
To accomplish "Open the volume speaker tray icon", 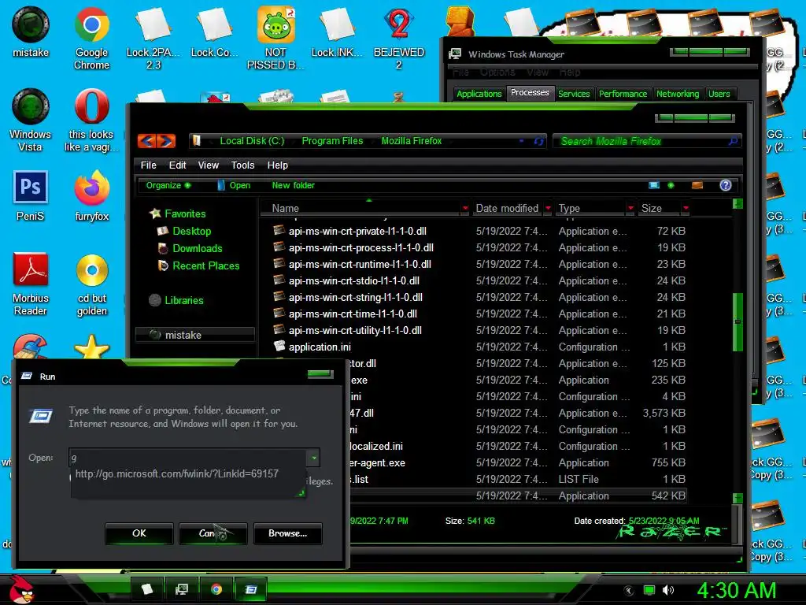I will (668, 590).
